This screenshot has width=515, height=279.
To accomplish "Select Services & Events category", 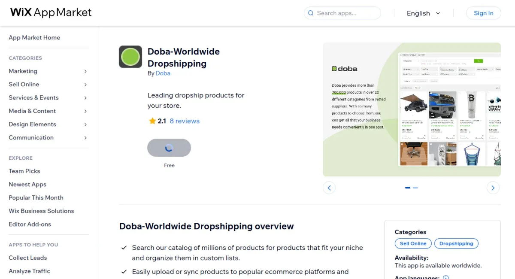I will click(x=33, y=97).
